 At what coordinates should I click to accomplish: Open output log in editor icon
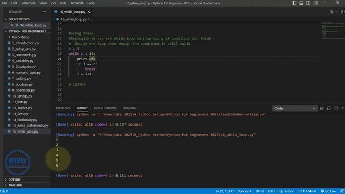[336, 108]
